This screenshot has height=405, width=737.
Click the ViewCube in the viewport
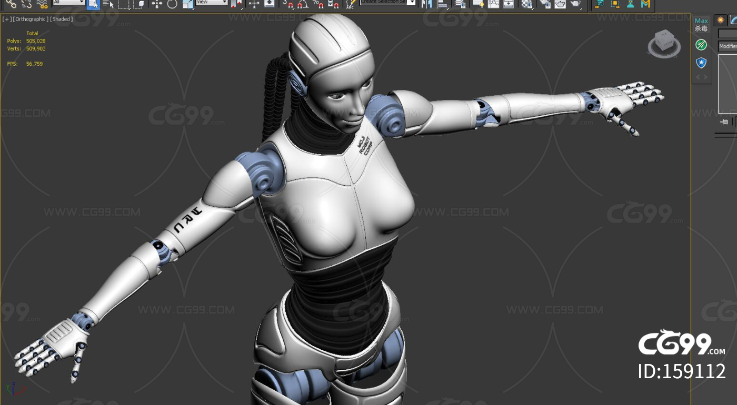[664, 43]
